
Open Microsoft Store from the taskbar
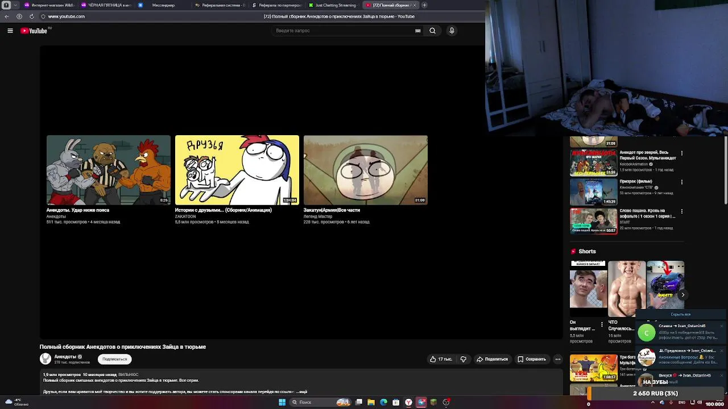point(396,402)
